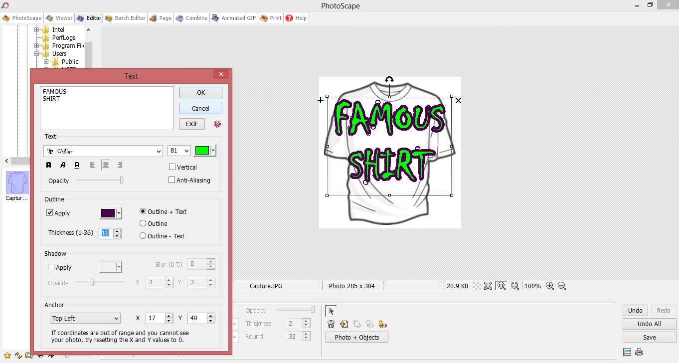Click the plus handle at text box corner

click(321, 100)
